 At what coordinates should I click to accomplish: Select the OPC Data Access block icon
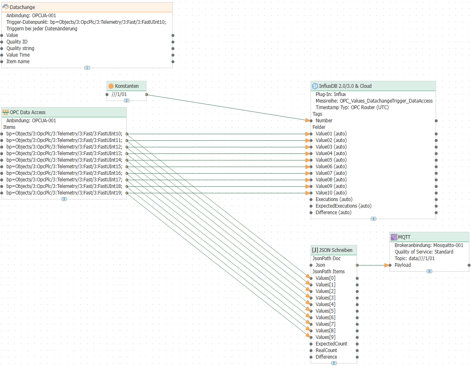[x=6, y=112]
